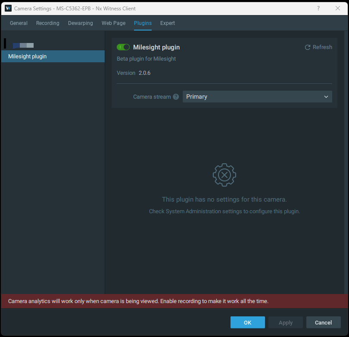The width and height of the screenshot is (349, 337).
Task: Switch to the Recording tab
Action: [x=48, y=23]
